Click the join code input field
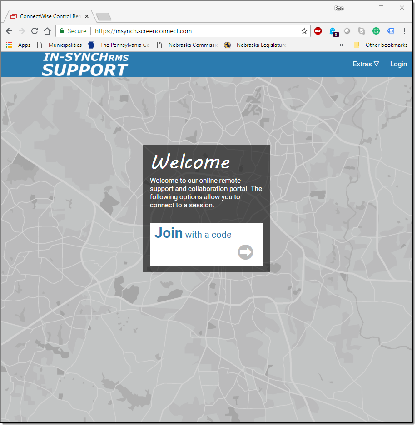The height and width of the screenshot is (427, 417). [x=195, y=254]
